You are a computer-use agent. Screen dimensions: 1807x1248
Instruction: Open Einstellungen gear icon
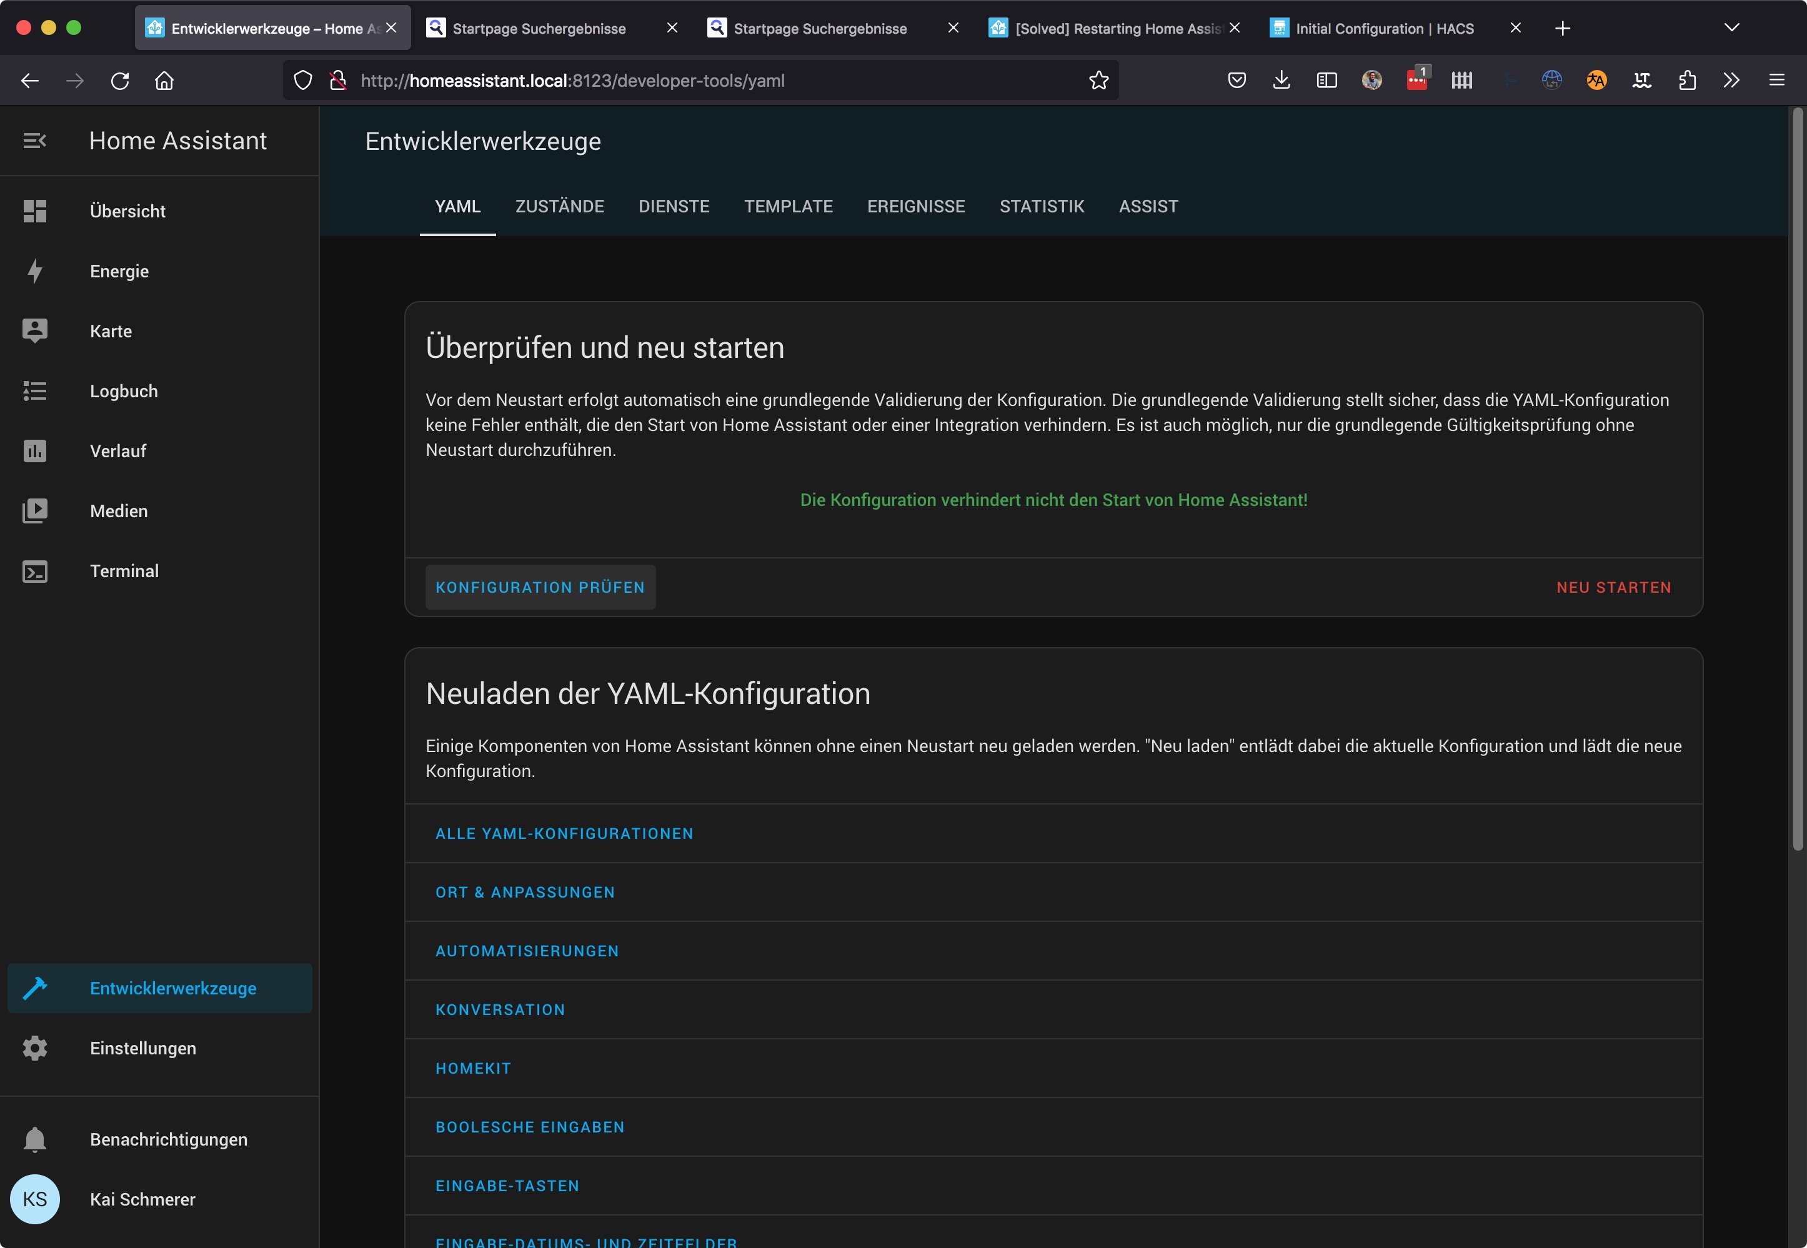34,1048
